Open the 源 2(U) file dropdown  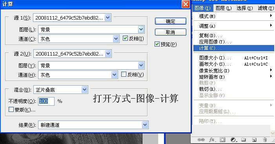tap(108, 54)
